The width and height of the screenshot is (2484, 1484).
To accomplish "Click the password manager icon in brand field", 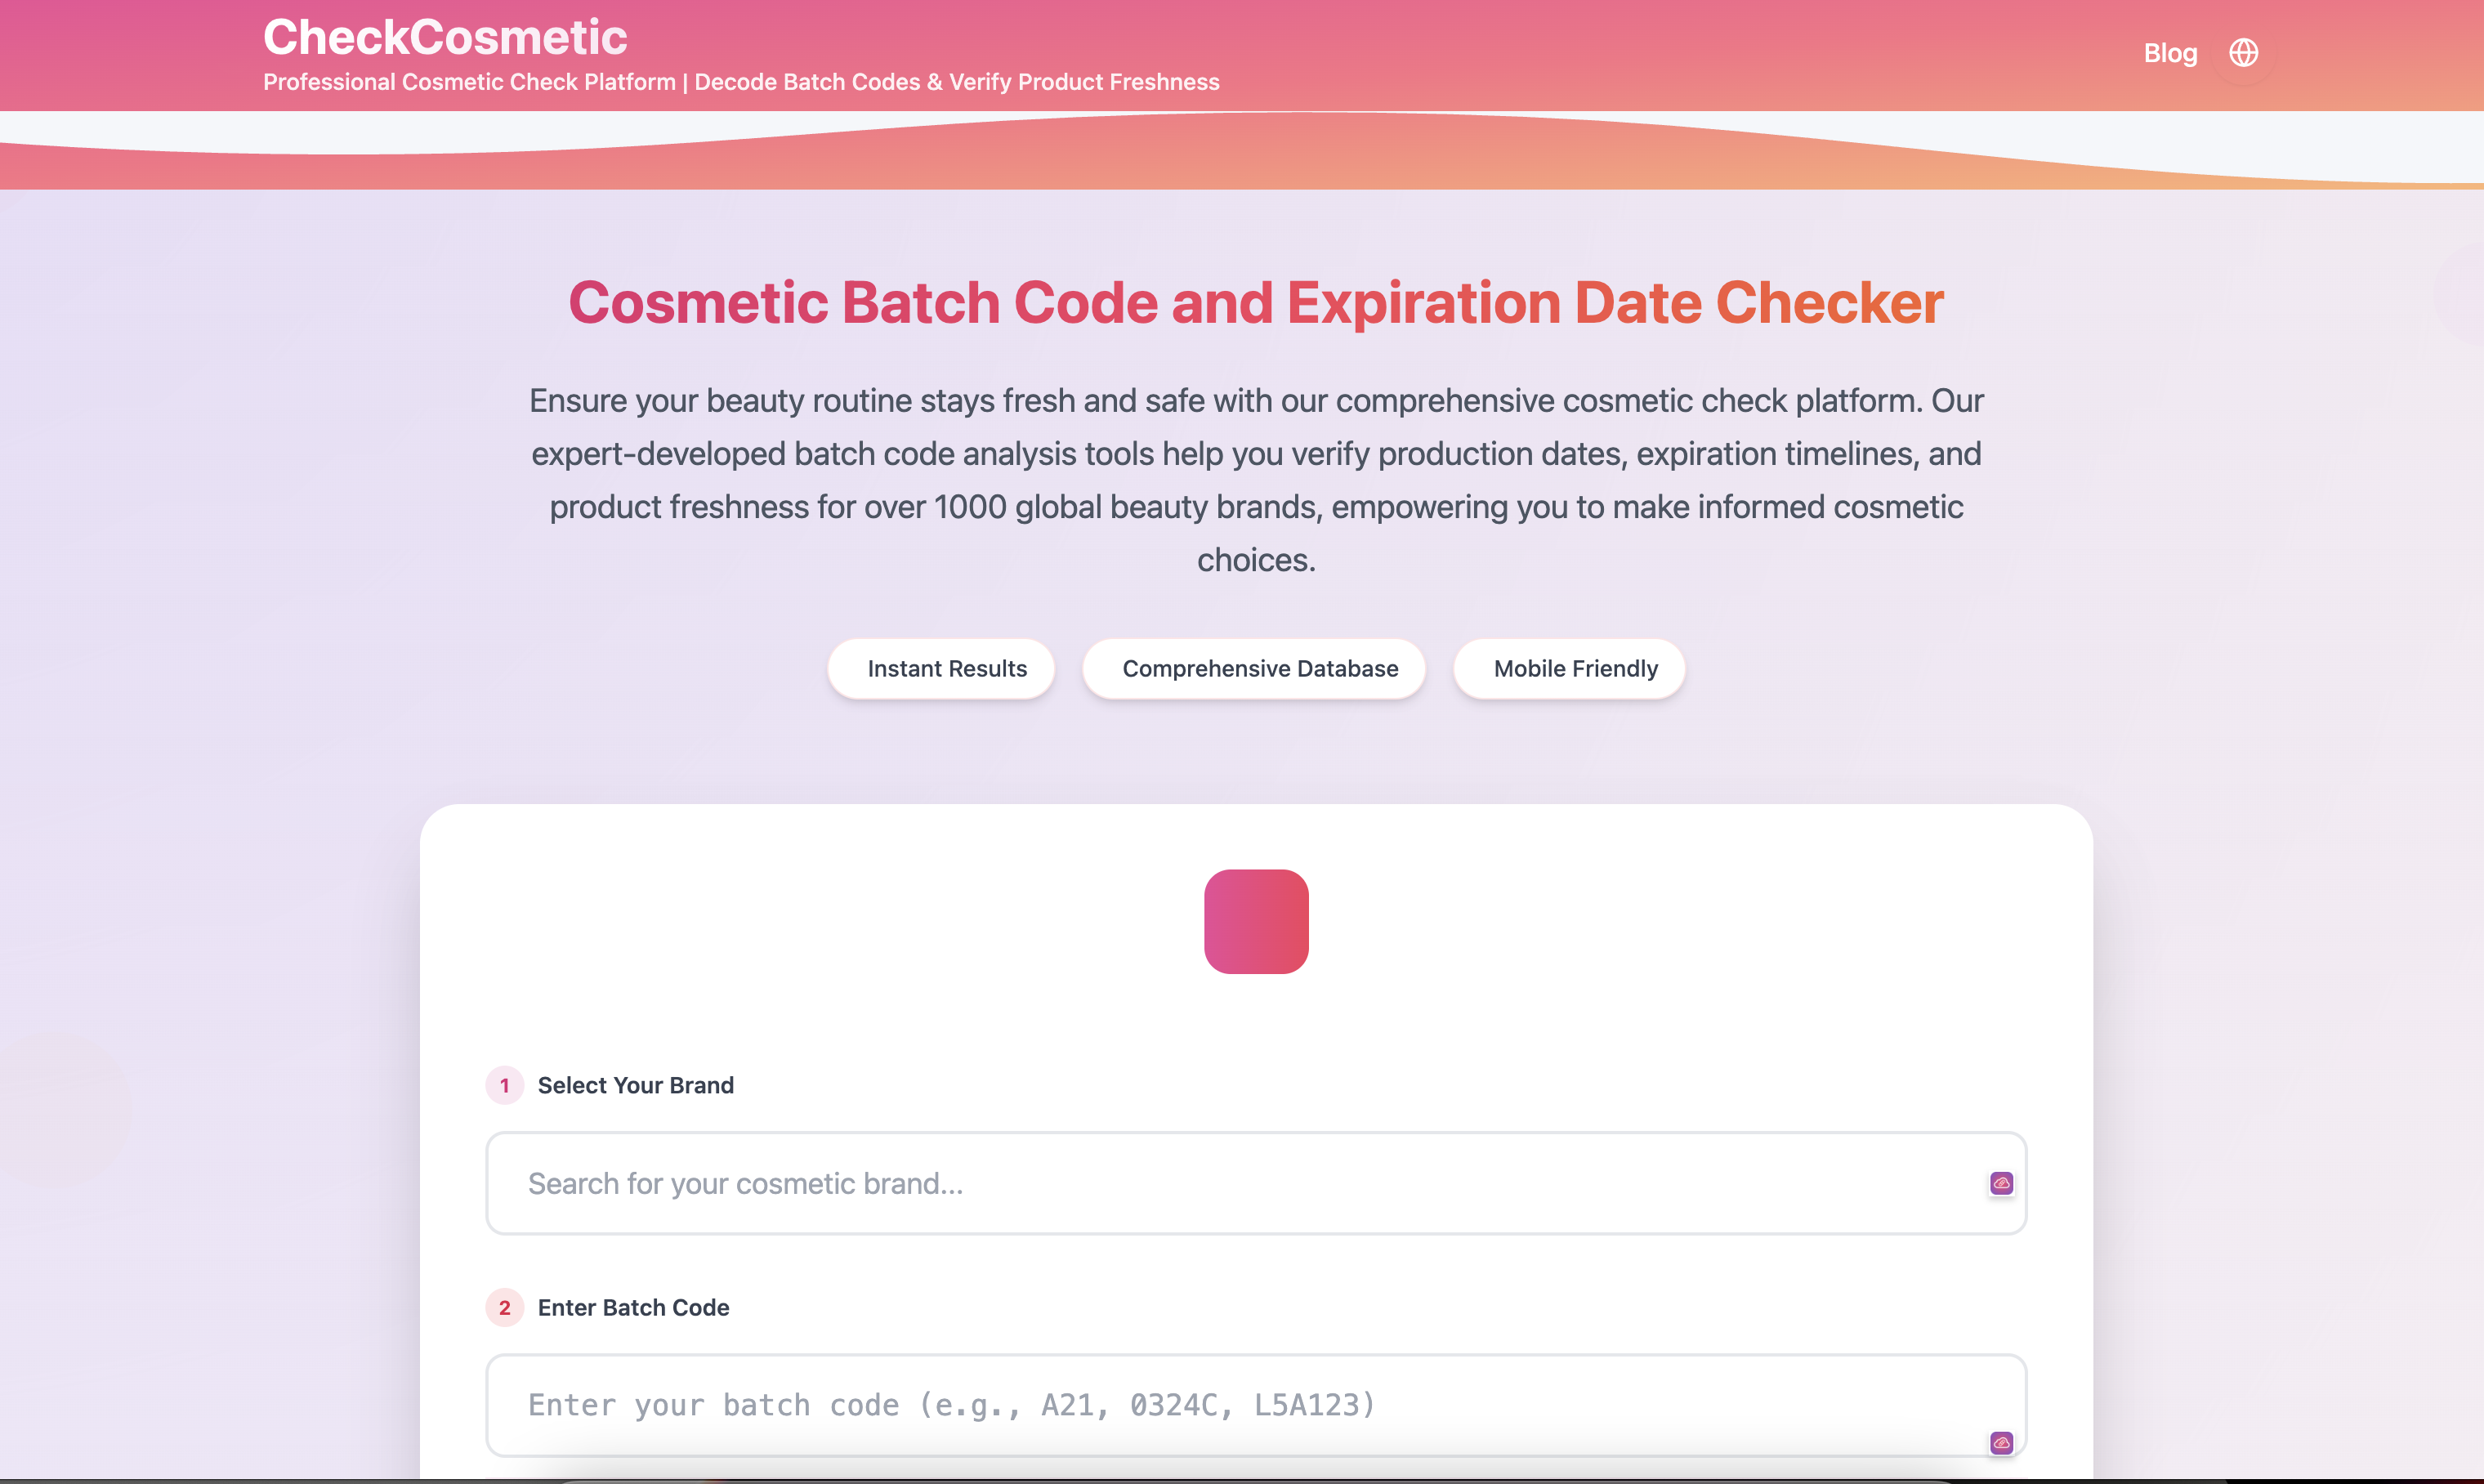I will pos(2000,1183).
